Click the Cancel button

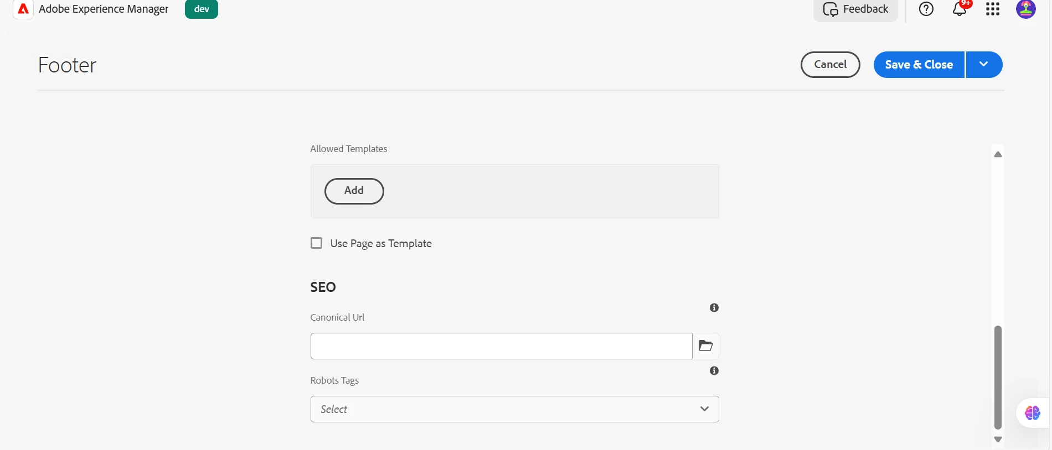(x=830, y=65)
